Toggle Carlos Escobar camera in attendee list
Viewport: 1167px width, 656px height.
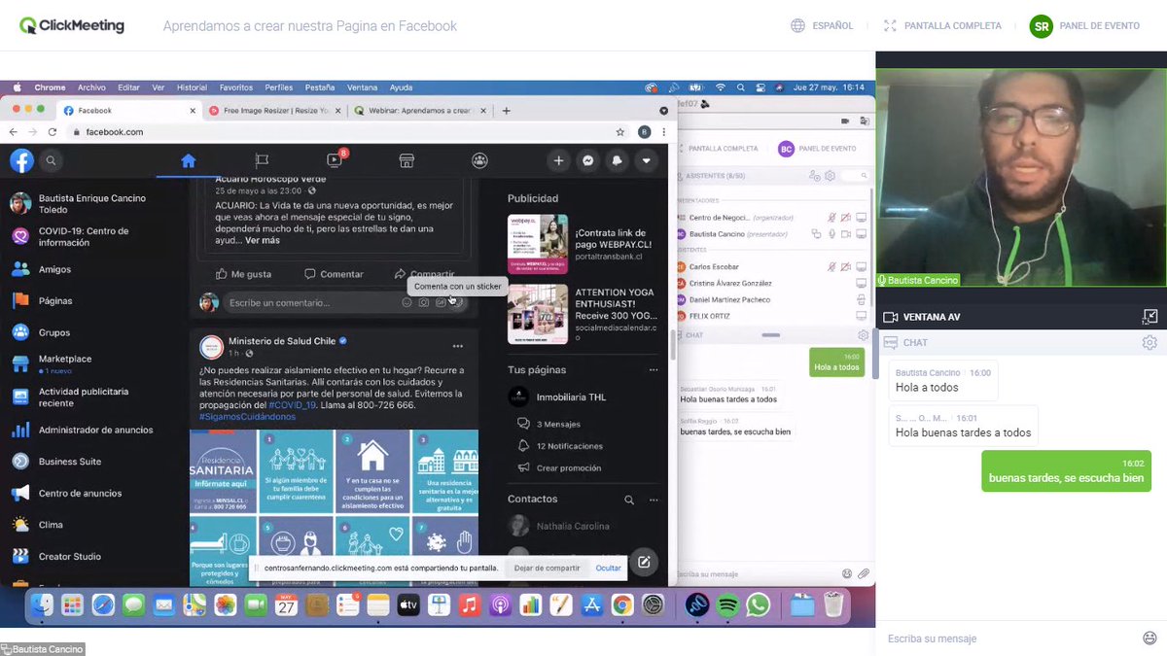pyautogui.click(x=845, y=266)
